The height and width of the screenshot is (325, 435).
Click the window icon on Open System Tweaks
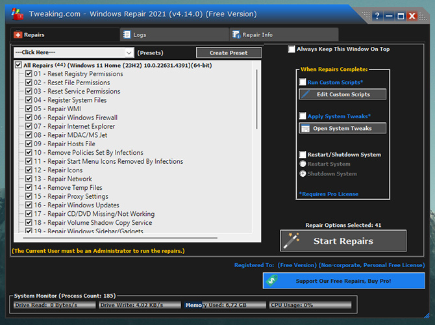pyautogui.click(x=305, y=128)
